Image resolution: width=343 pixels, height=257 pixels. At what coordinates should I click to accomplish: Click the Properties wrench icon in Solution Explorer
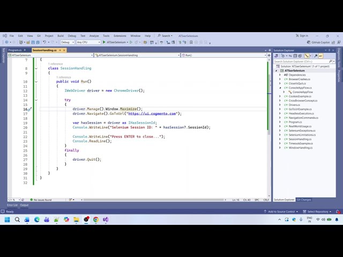pyautogui.click(x=316, y=56)
